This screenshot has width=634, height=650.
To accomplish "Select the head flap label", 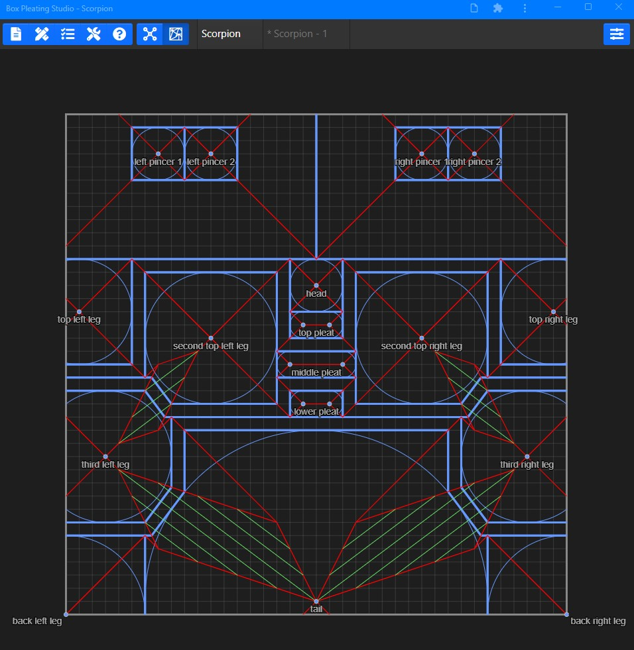I will [x=316, y=294].
